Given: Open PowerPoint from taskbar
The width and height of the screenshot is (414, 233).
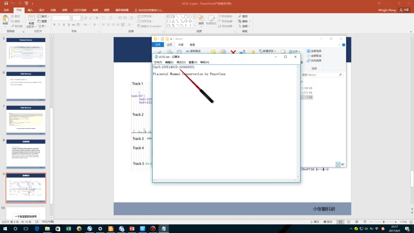Looking at the screenshot, I should 132,228.
